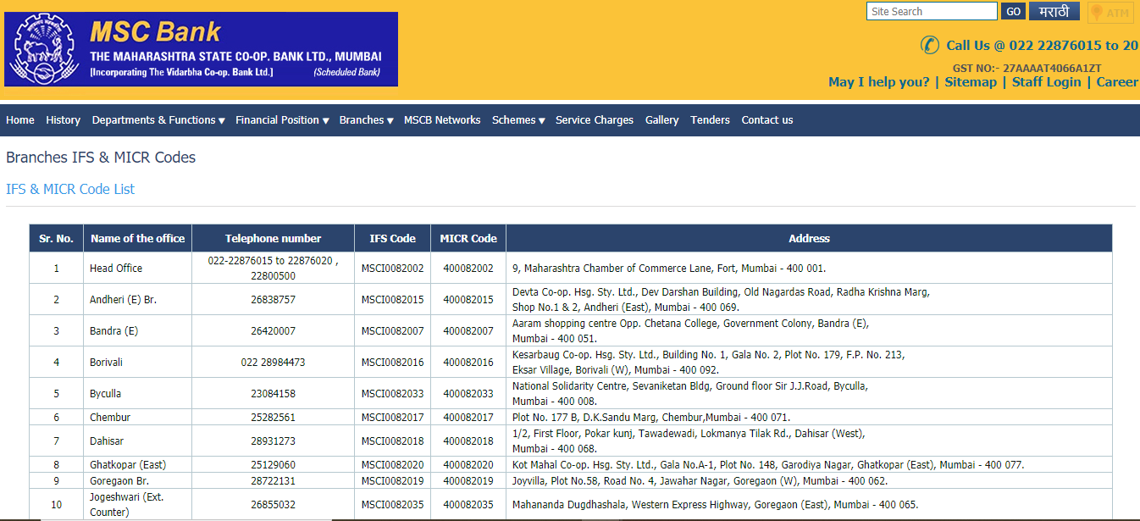Open the Gallery menu item
Image resolution: width=1140 pixels, height=521 pixels.
(662, 120)
